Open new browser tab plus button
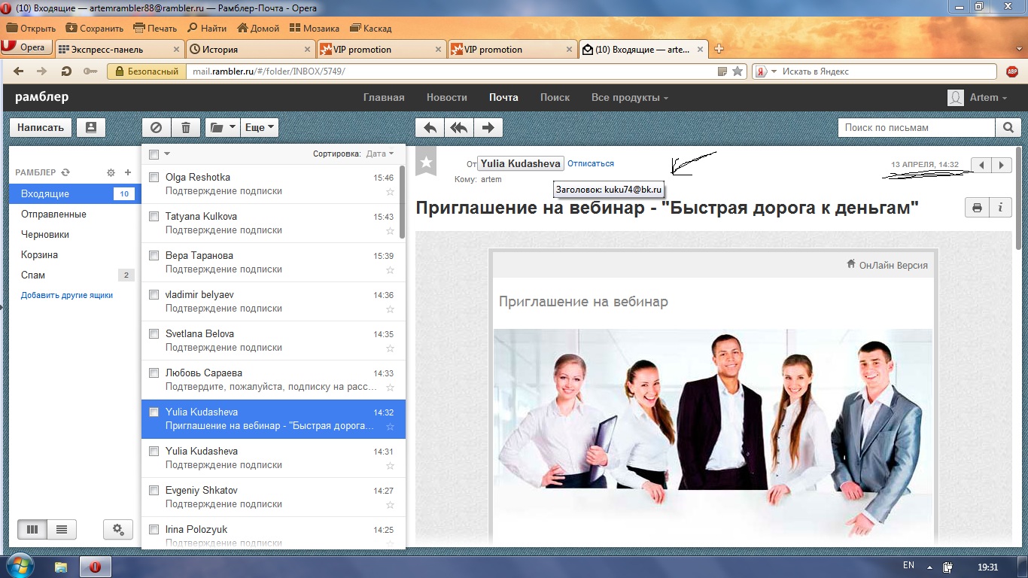Image resolution: width=1028 pixels, height=578 pixels. click(719, 49)
